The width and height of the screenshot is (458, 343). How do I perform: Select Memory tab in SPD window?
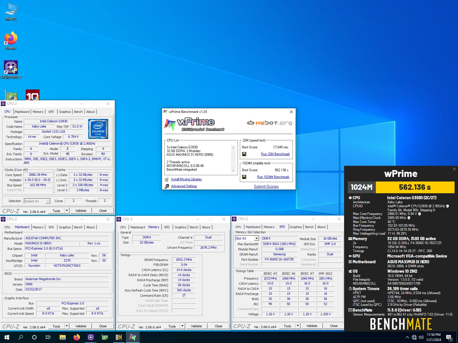pyautogui.click(x=269, y=227)
